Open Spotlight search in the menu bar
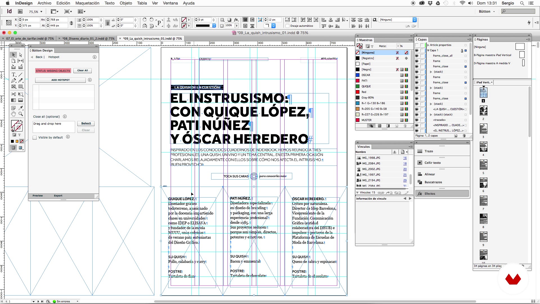This screenshot has height=304, width=540. (522, 3)
